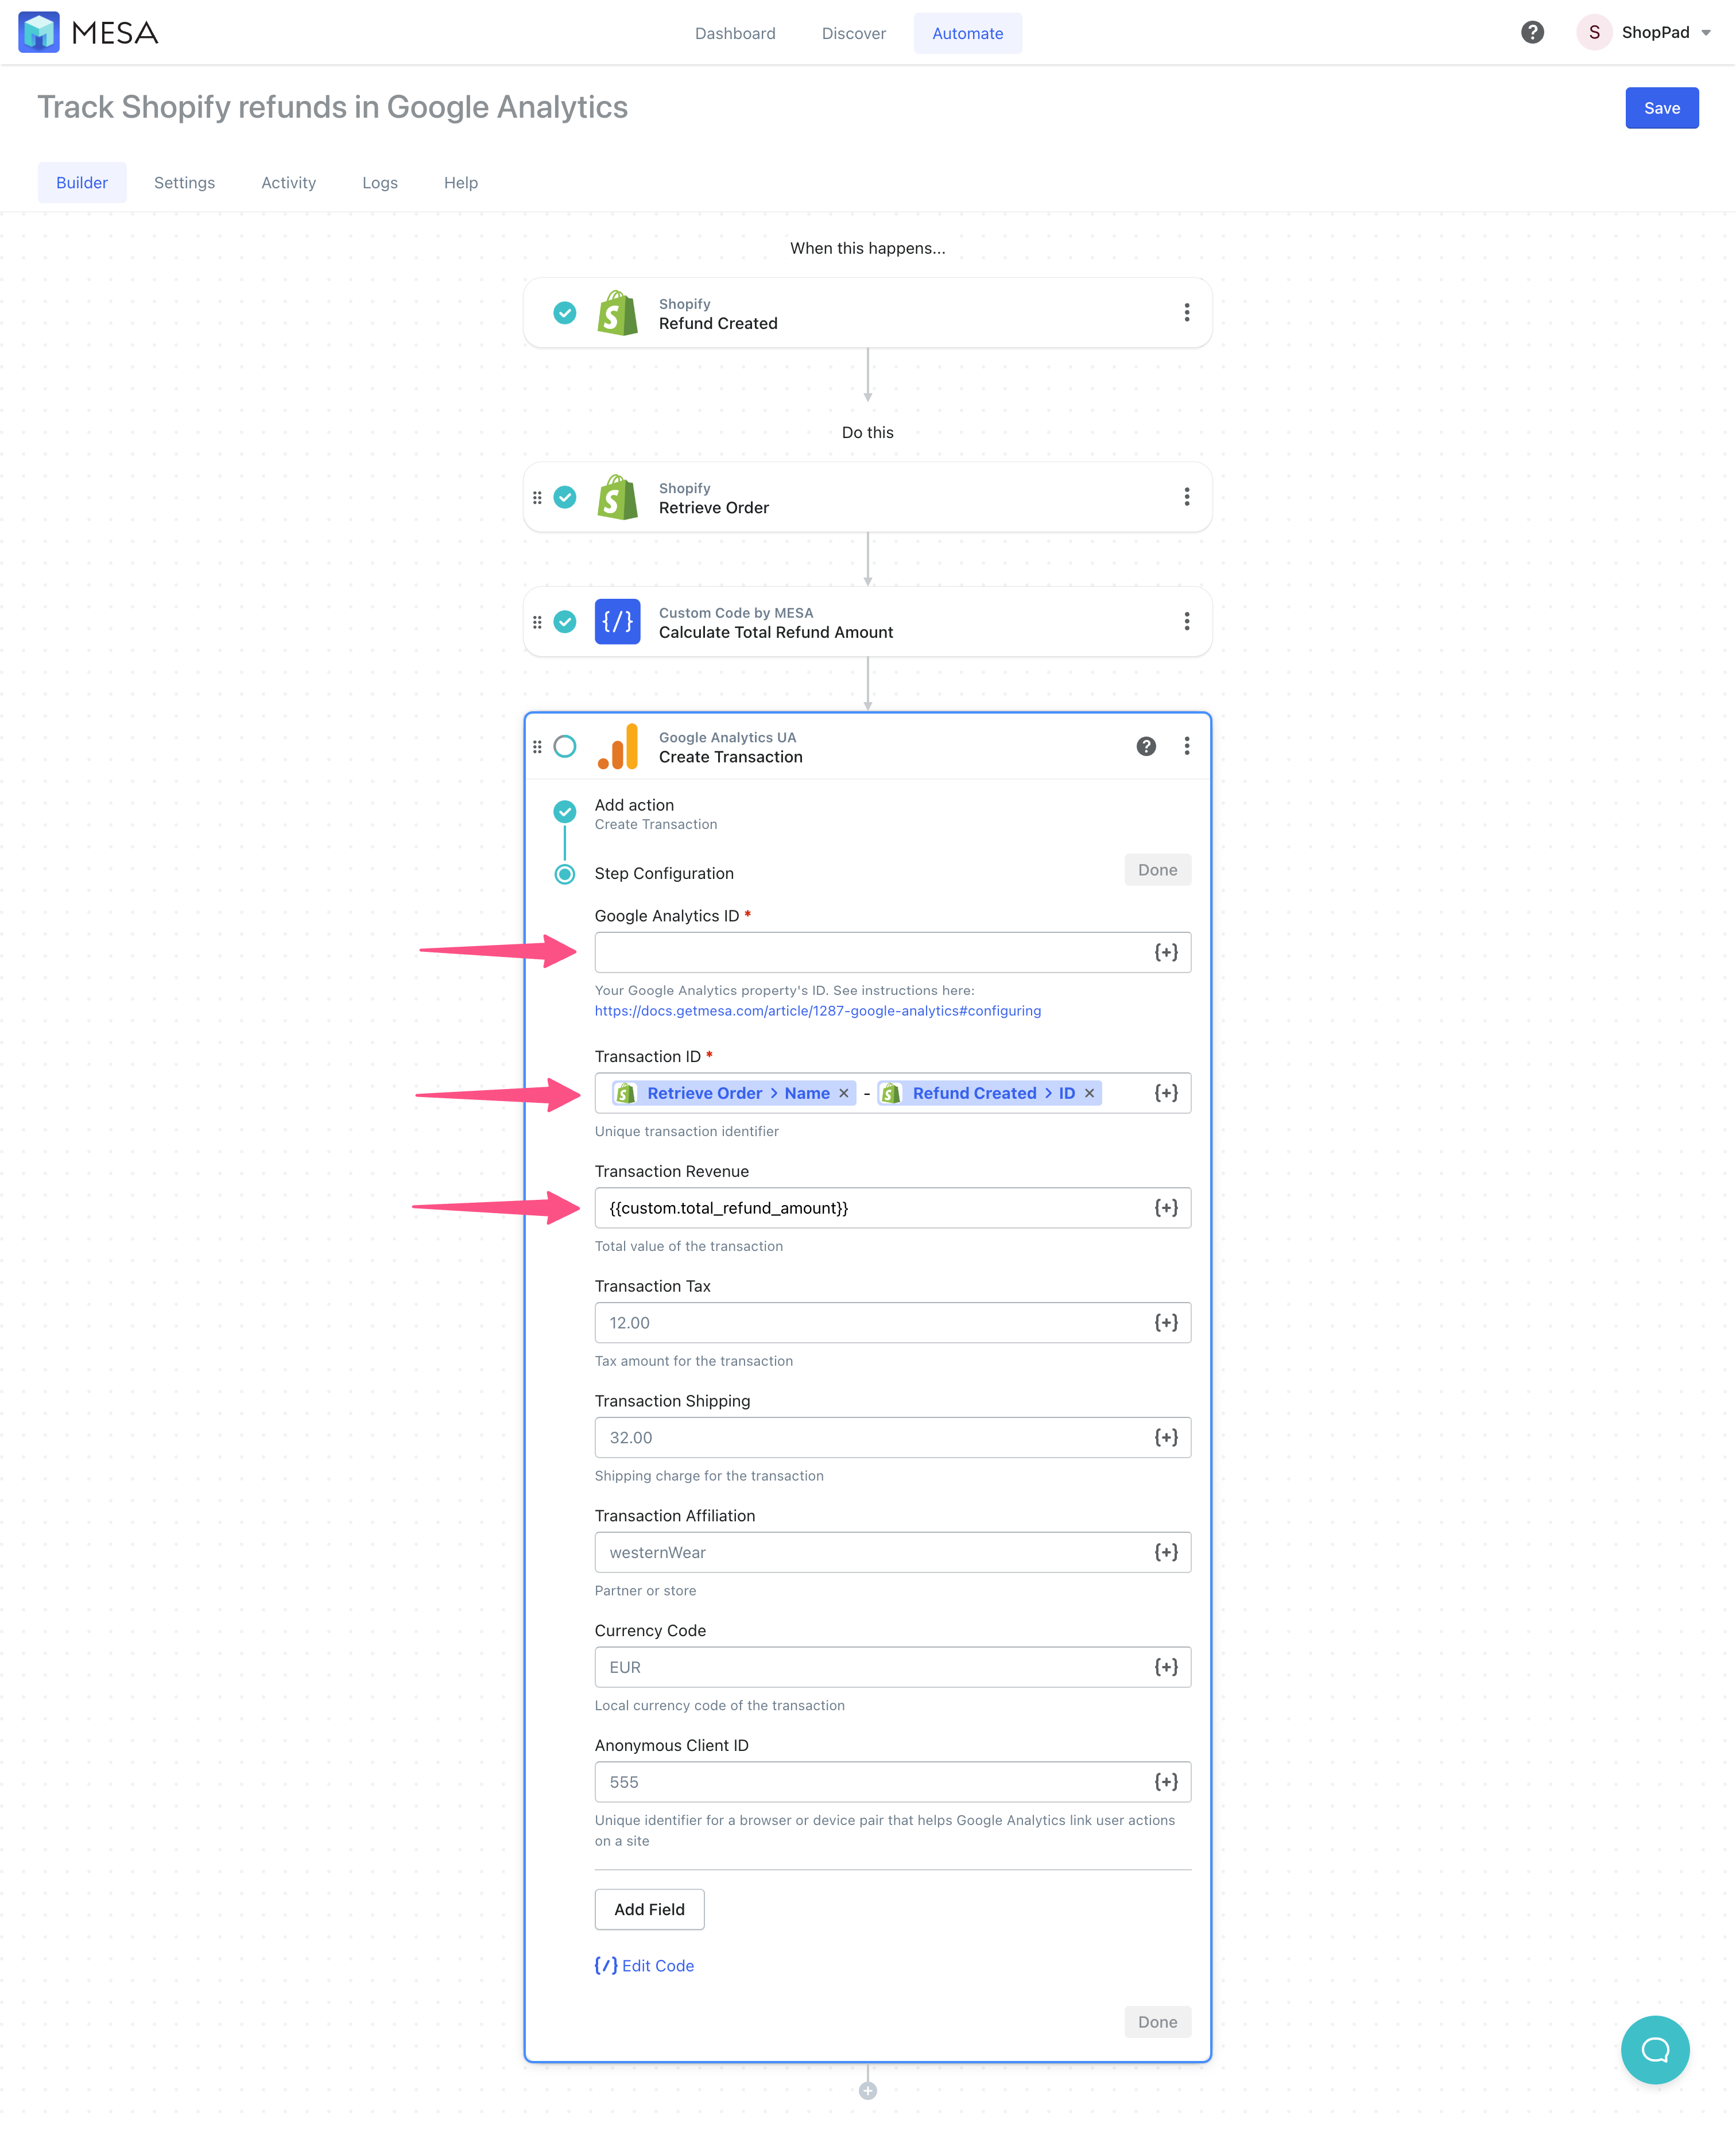
Task: Select the Step Configuration stage indicator
Action: 565,874
